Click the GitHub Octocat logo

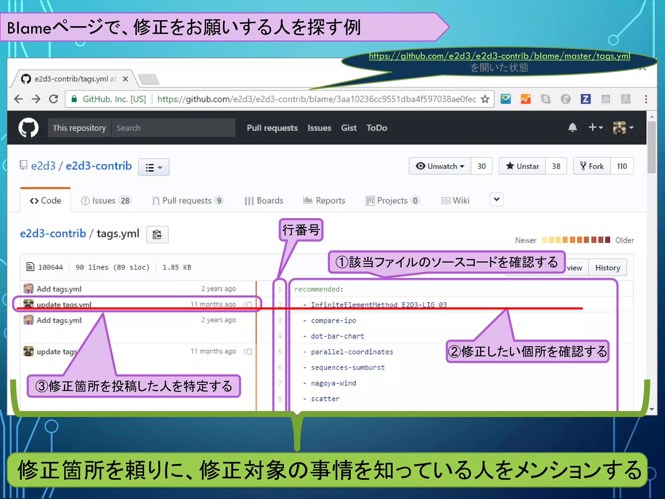[x=28, y=128]
